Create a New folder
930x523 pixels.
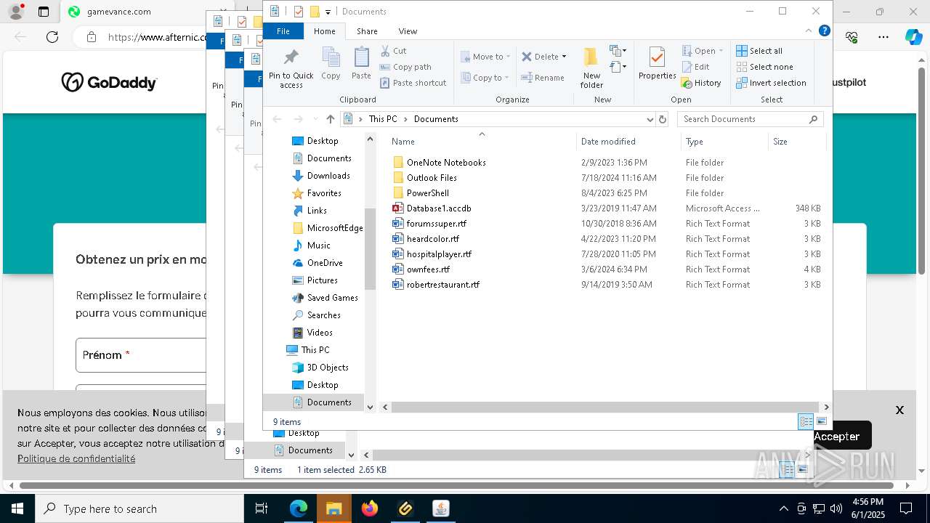click(591, 68)
